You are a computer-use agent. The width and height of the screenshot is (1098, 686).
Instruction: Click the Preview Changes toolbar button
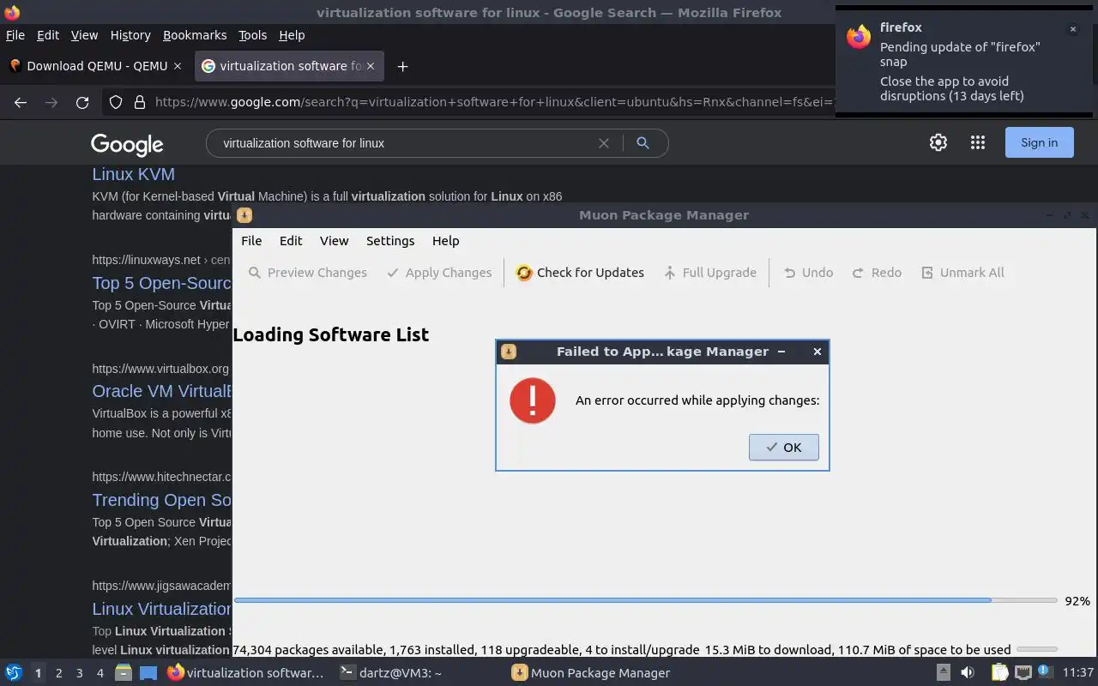[307, 273]
